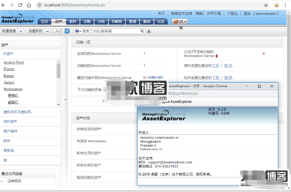
Task: Switch to the 软件 tab
Action: 73,22
